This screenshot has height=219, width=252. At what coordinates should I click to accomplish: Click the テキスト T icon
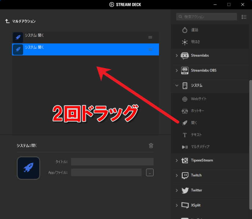point(184,135)
